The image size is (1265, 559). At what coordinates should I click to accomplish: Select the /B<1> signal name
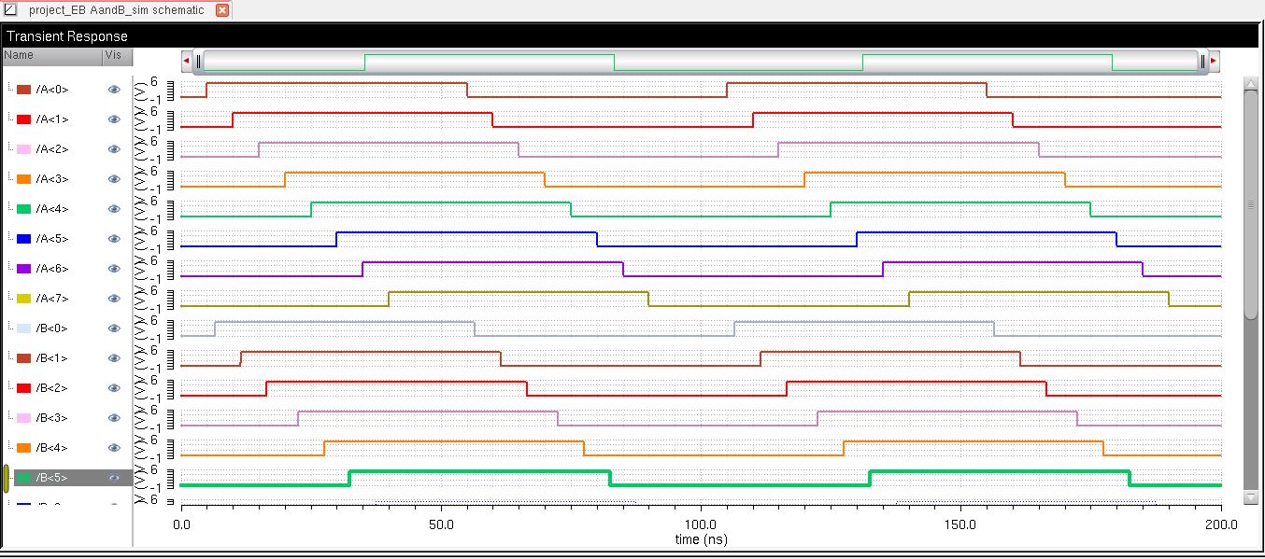pos(51,358)
